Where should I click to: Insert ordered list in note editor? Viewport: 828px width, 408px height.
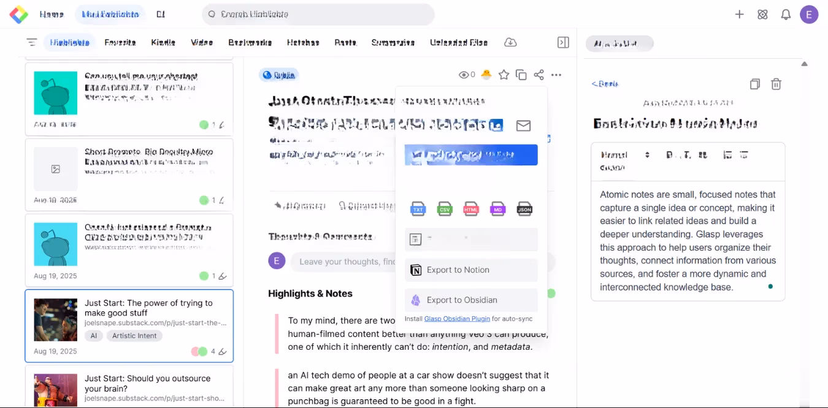[727, 155]
